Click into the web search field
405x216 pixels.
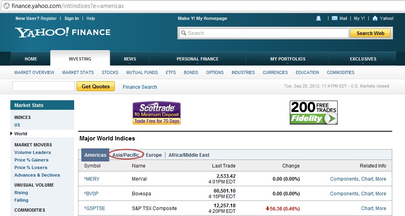(x=263, y=33)
